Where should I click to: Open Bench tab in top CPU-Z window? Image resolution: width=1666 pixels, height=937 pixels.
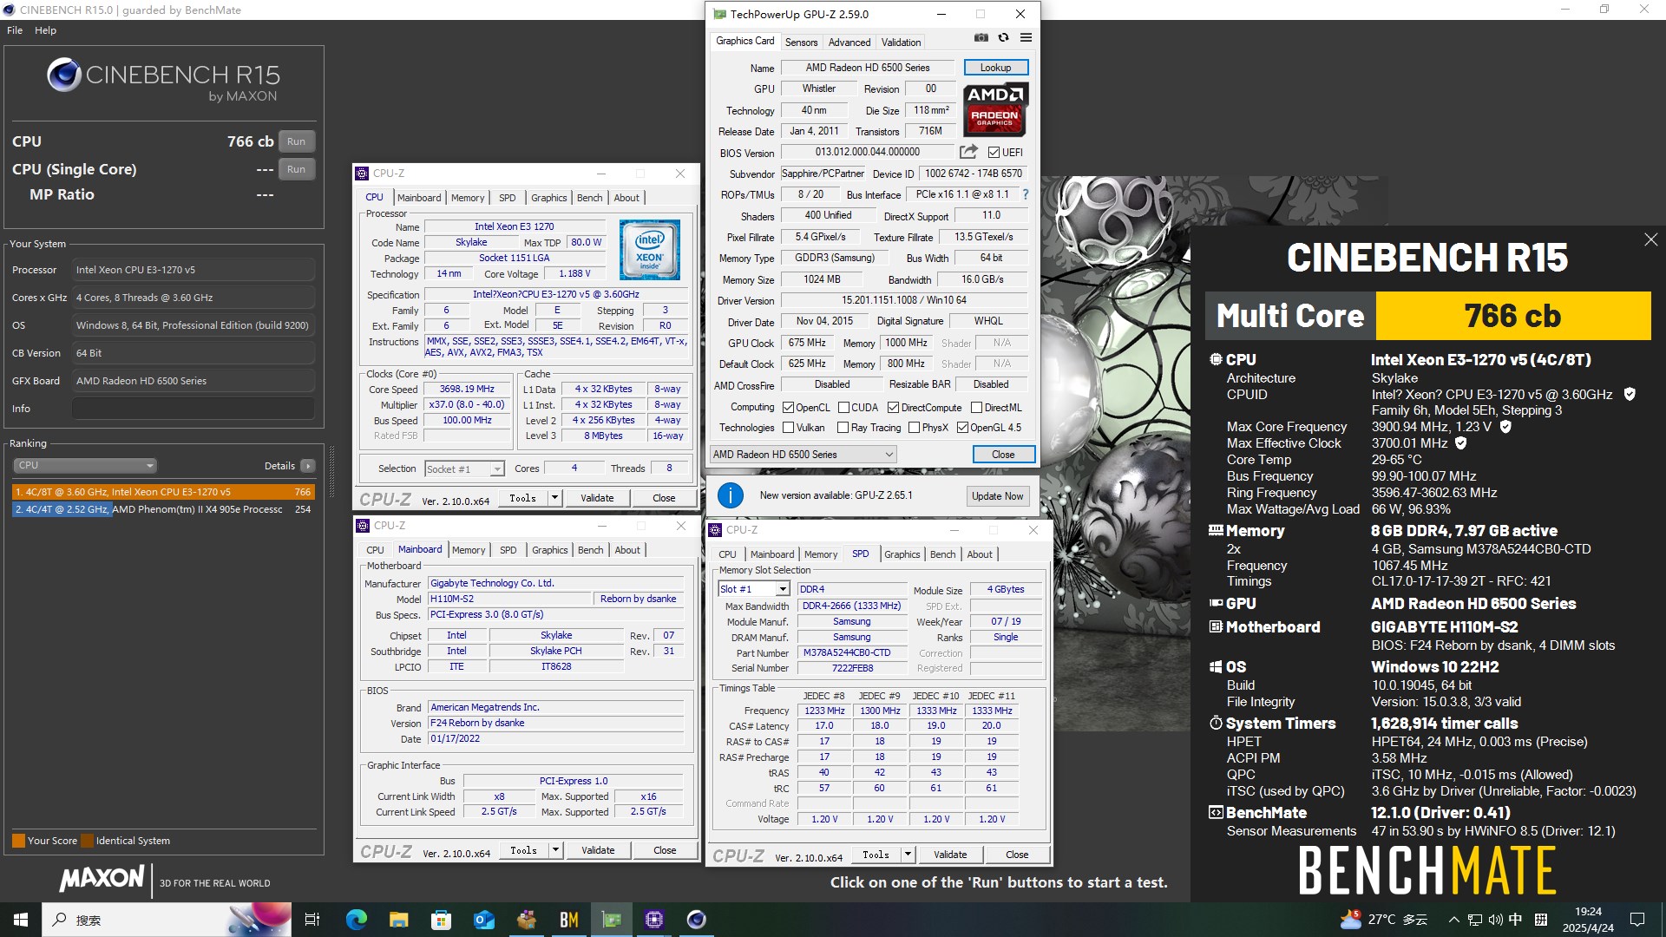coord(589,198)
